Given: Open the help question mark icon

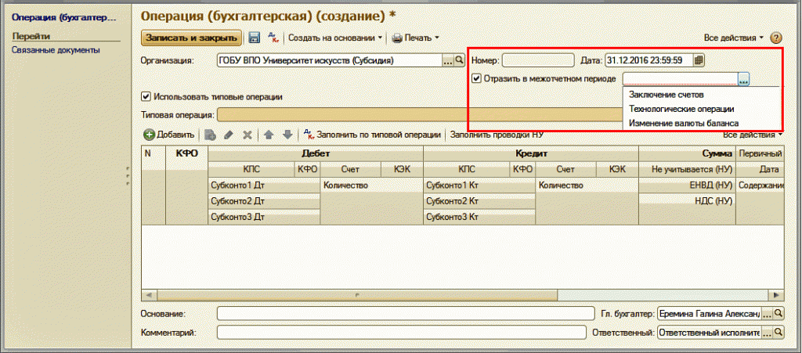Looking at the screenshot, I should [x=776, y=38].
